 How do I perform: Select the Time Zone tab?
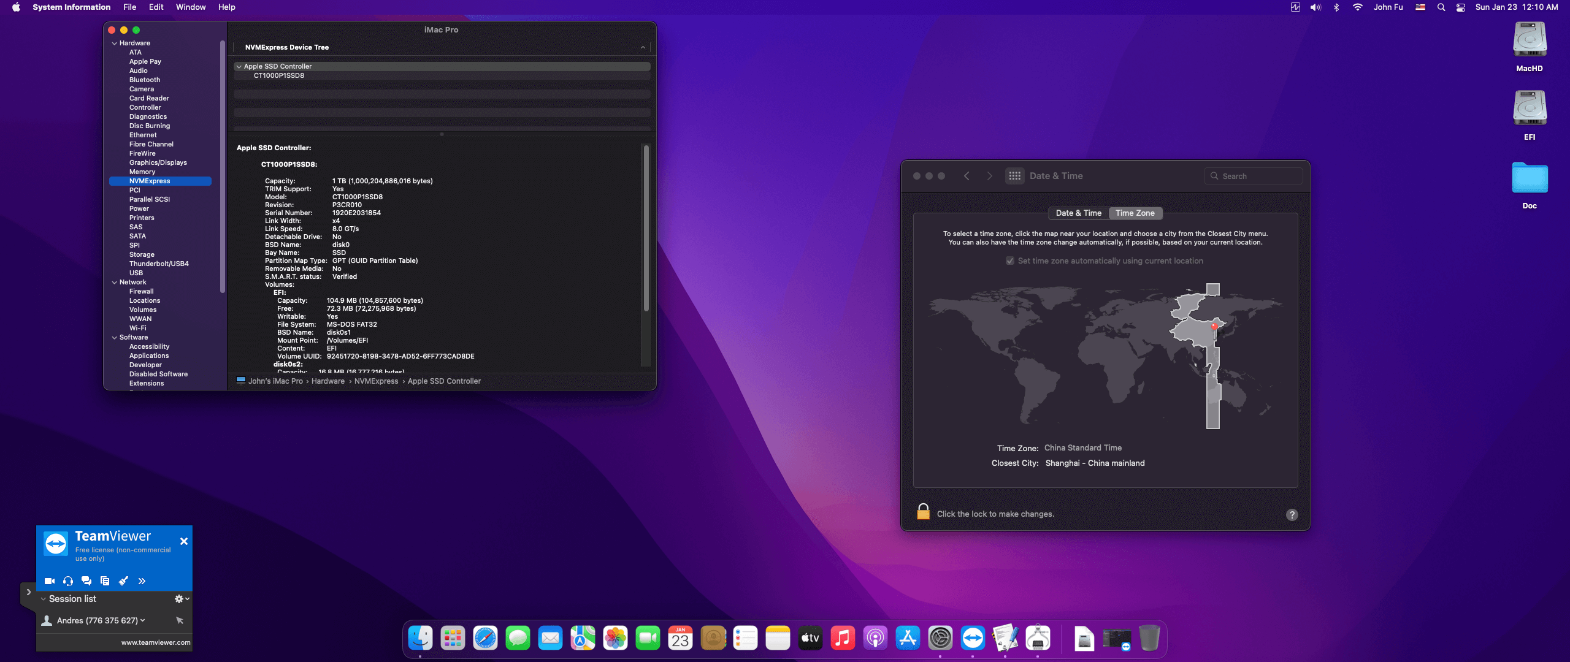click(x=1135, y=213)
